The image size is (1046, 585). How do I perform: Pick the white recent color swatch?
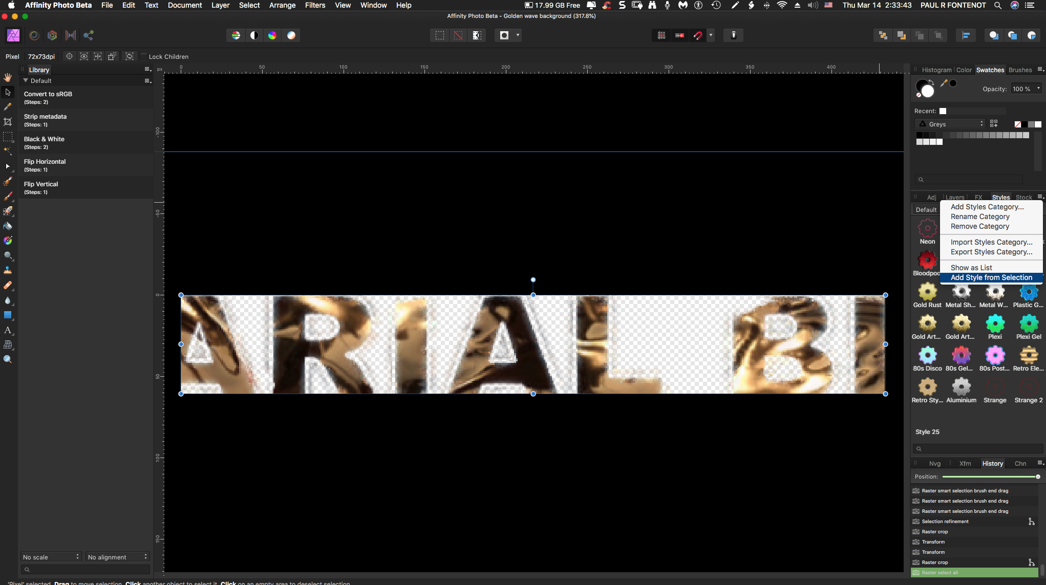click(943, 111)
